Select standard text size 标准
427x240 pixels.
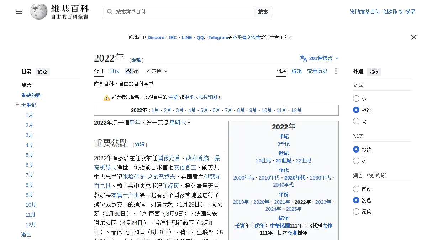pyautogui.click(x=356, y=110)
